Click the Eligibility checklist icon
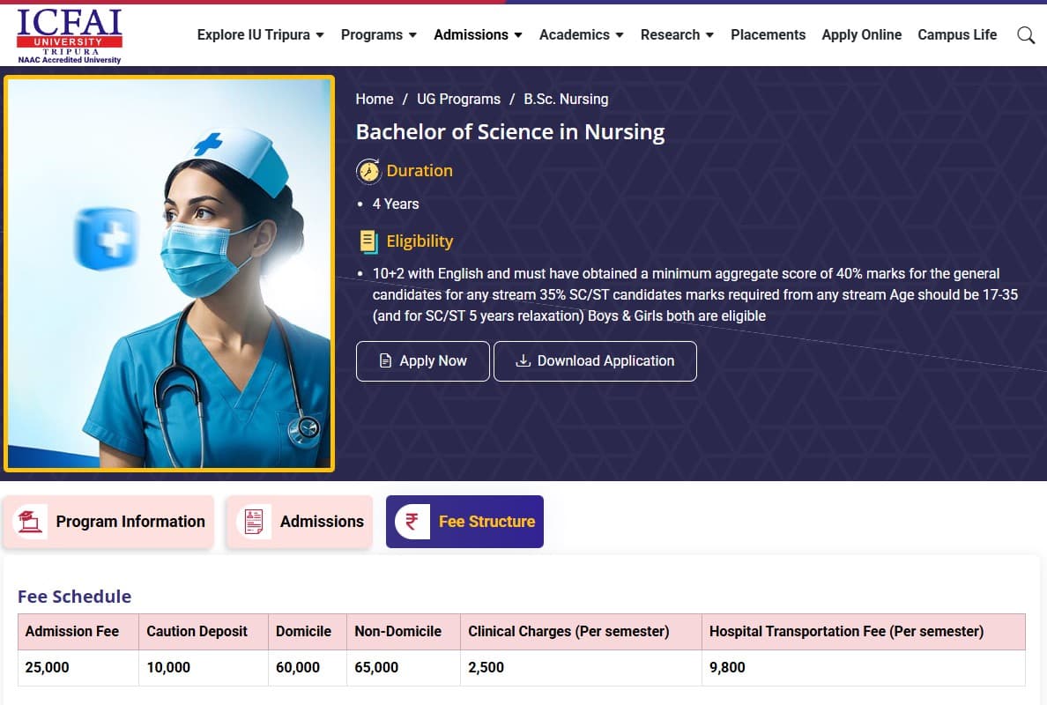Image resolution: width=1047 pixels, height=705 pixels. tap(368, 241)
